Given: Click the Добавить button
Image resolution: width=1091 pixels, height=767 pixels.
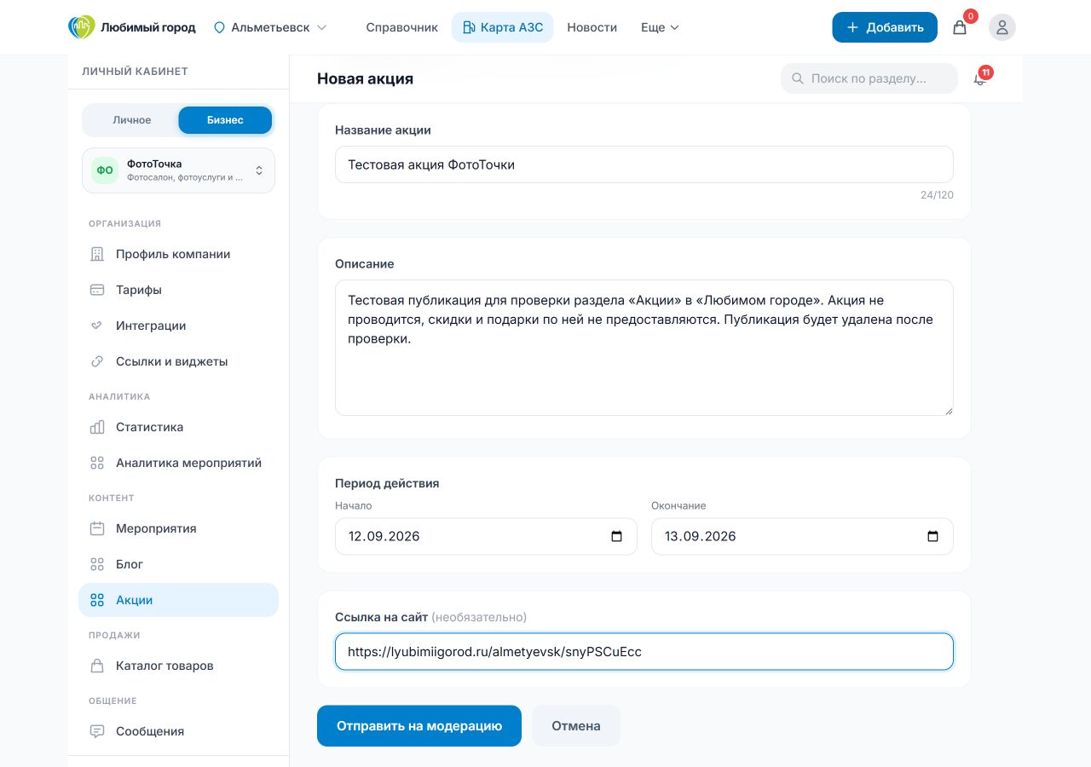Looking at the screenshot, I should [885, 27].
